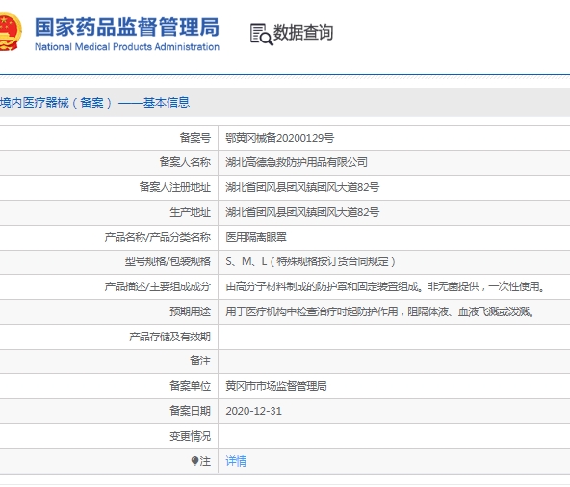Click the address in 生产地址 row
The image size is (570, 487).
(x=302, y=212)
